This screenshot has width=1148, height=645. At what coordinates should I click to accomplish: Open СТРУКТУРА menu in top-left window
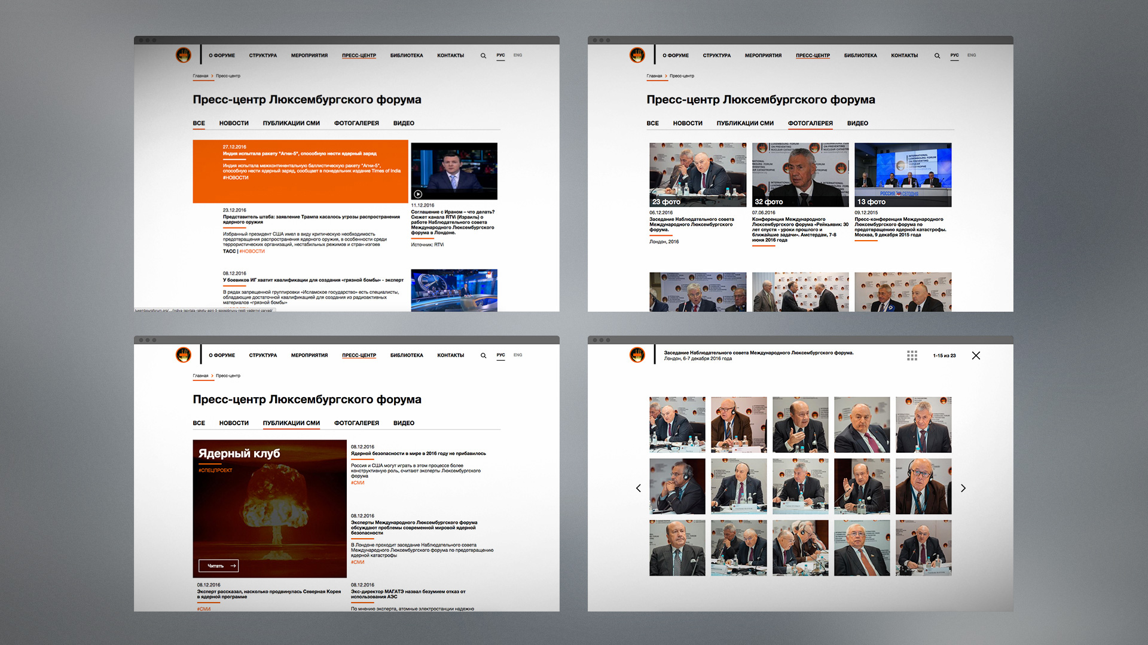pos(263,56)
